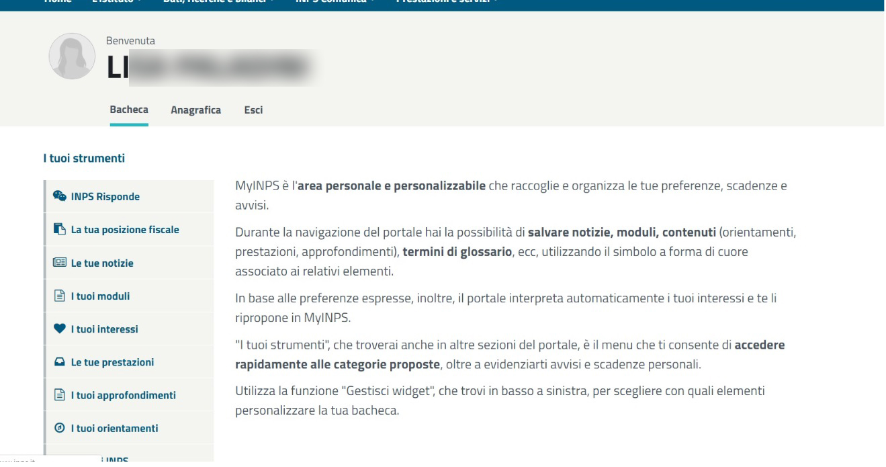Screen dimensions: 886x467
Task: Click the user profile avatar picture
Action: pos(72,56)
